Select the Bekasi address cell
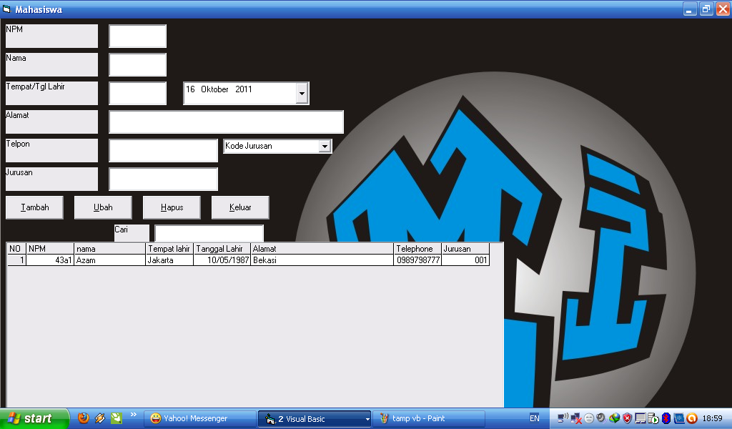Screen dimensions: 732x429 click(322, 260)
